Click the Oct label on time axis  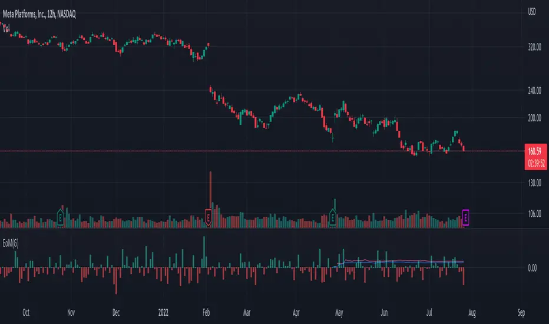coord(26,312)
